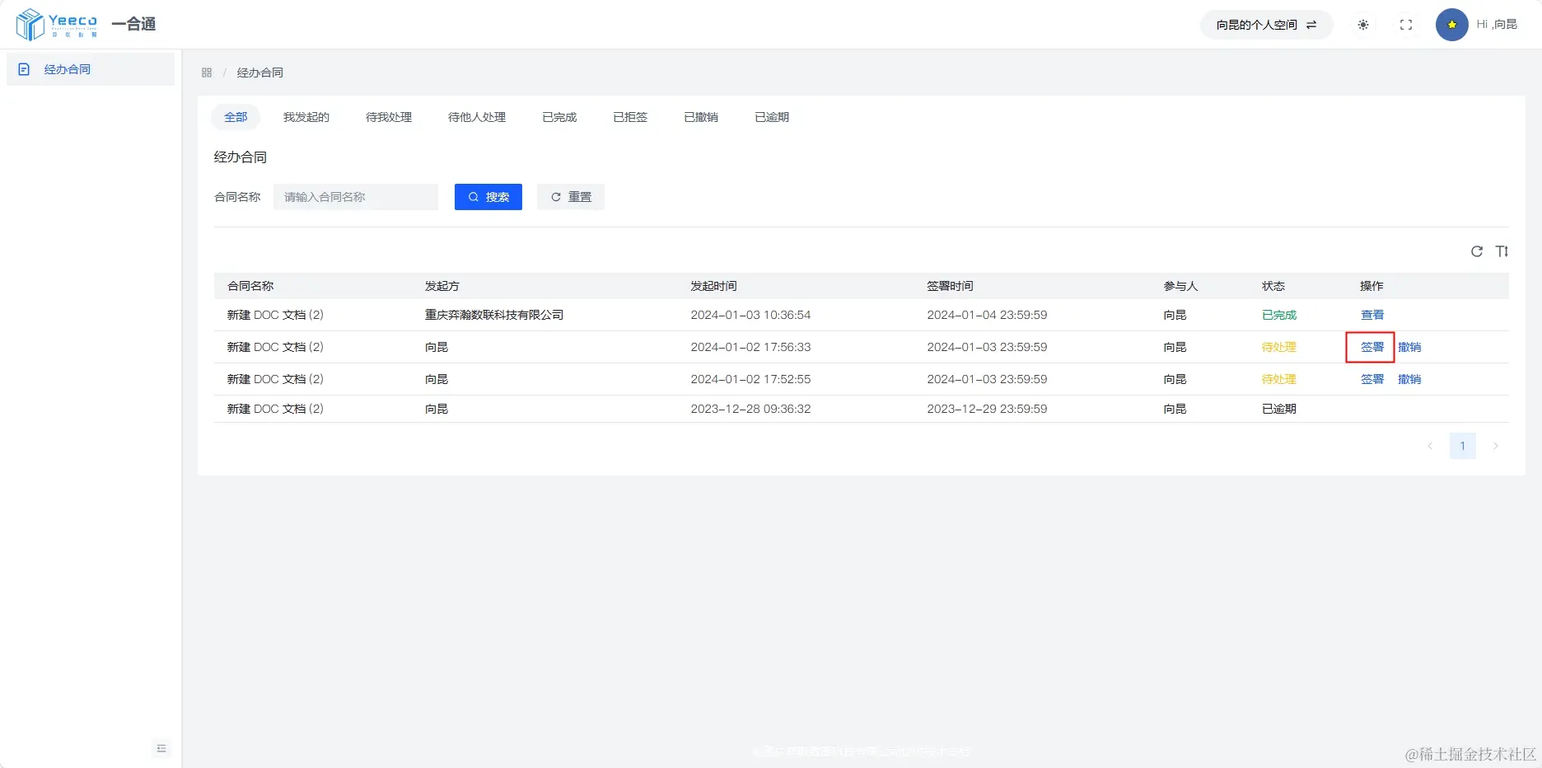
Task: Click 撤销 for contract initiated at 17:52:55
Action: coord(1409,379)
